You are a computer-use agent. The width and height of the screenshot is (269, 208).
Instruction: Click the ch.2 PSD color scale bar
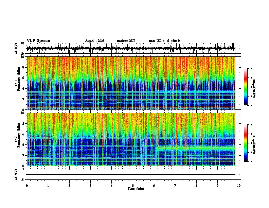click(x=246, y=143)
